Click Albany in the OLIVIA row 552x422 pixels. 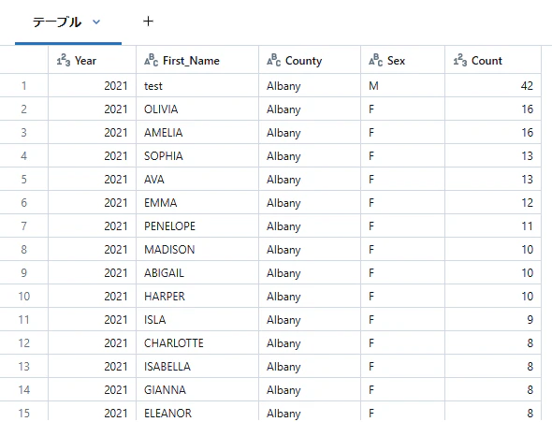pos(283,109)
